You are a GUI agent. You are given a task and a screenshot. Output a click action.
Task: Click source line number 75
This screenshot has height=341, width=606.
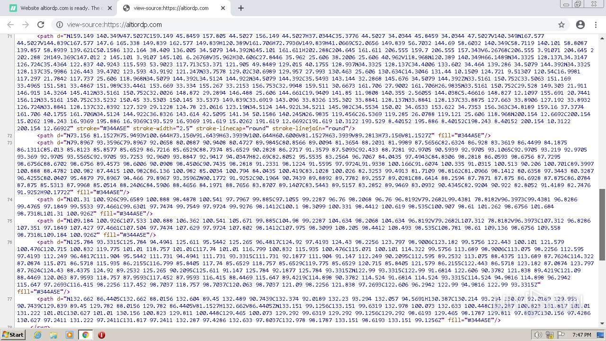(10, 221)
